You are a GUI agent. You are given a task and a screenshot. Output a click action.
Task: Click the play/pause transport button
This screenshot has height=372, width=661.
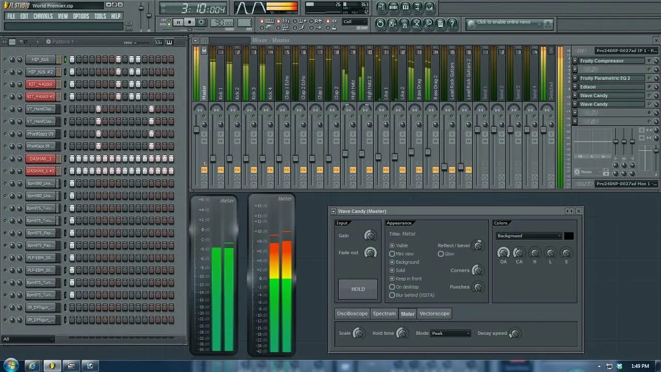(178, 22)
